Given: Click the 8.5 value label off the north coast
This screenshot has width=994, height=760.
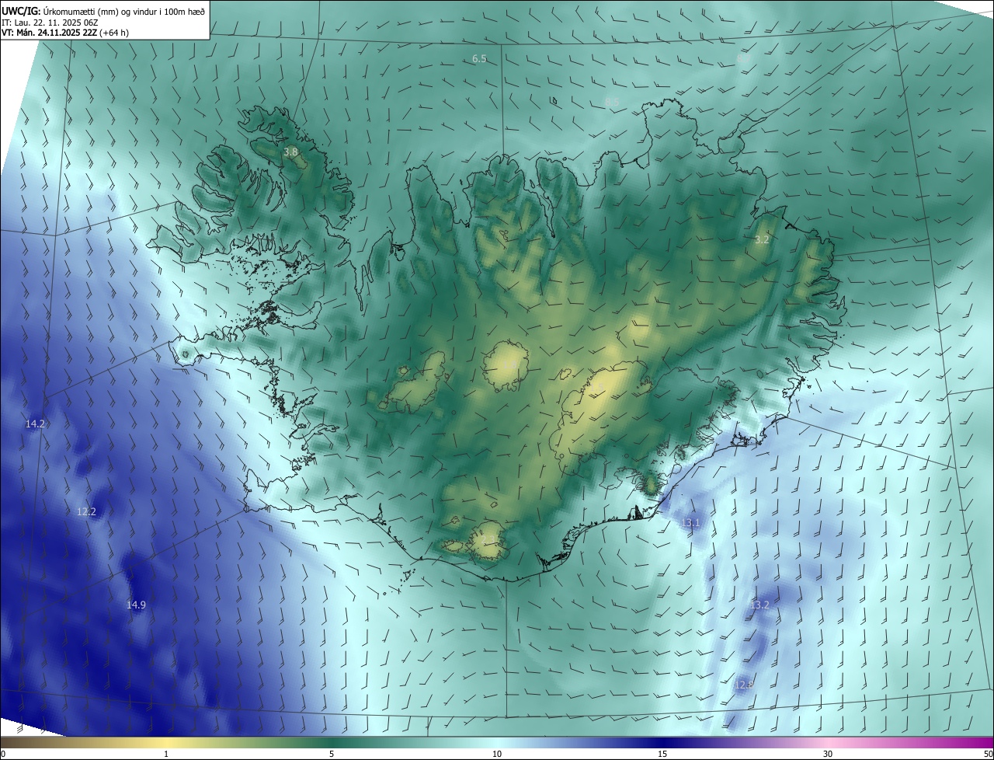Looking at the screenshot, I should coord(612,102).
